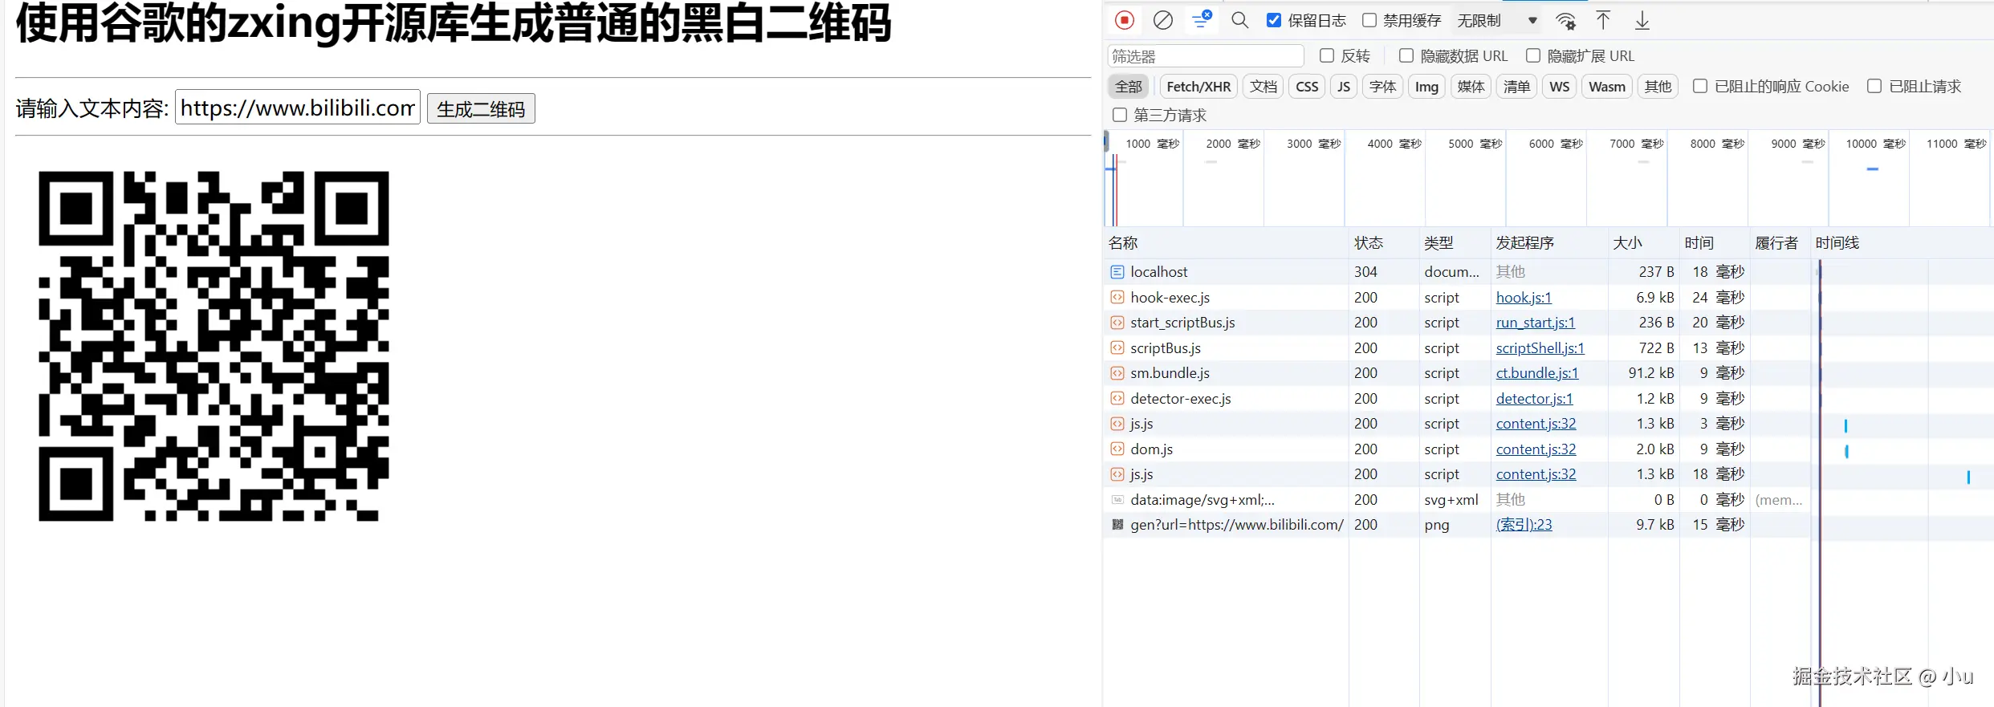Select detector-exec.js request row
Image resolution: width=1994 pixels, height=707 pixels.
tap(1549, 399)
